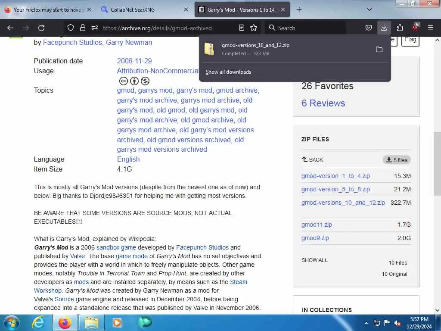Download gmod-version_5_to_8.zip
Image resolution: width=441 pixels, height=331 pixels.
click(335, 190)
